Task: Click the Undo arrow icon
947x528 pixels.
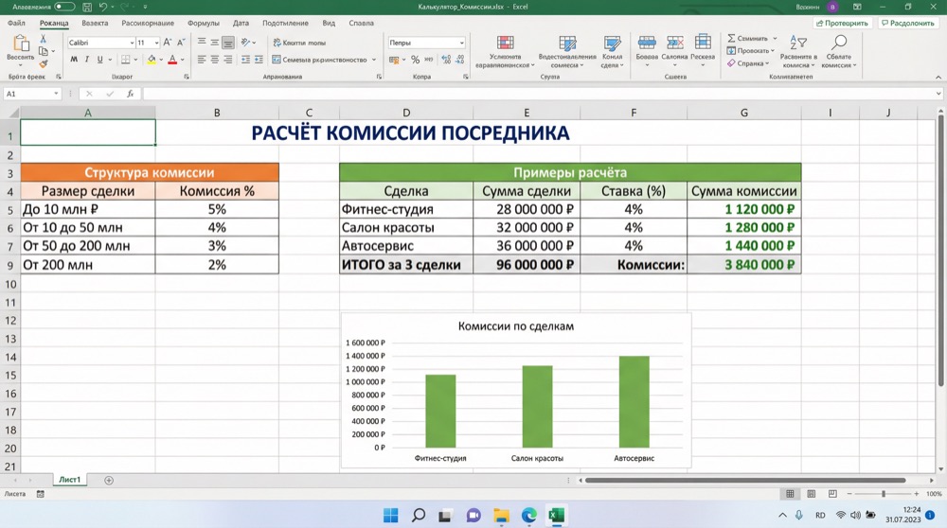Action: [103, 7]
